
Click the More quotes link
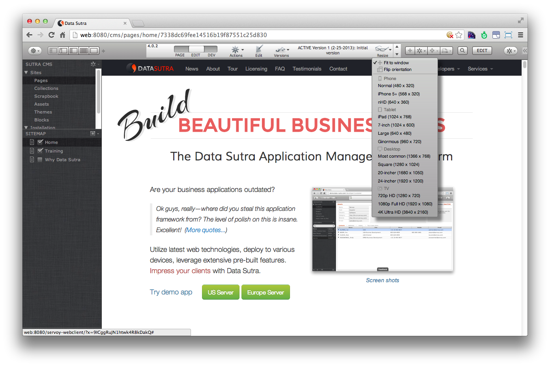pos(205,230)
